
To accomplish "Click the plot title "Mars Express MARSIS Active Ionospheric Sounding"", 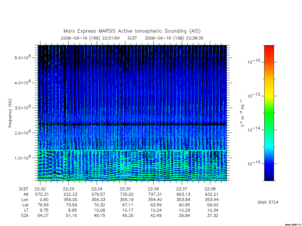I will (125, 31).
